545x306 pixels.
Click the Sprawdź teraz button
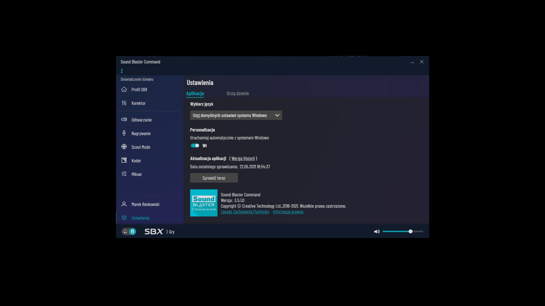(x=214, y=178)
